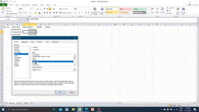Switch to the Border tab in dialog

40,42
